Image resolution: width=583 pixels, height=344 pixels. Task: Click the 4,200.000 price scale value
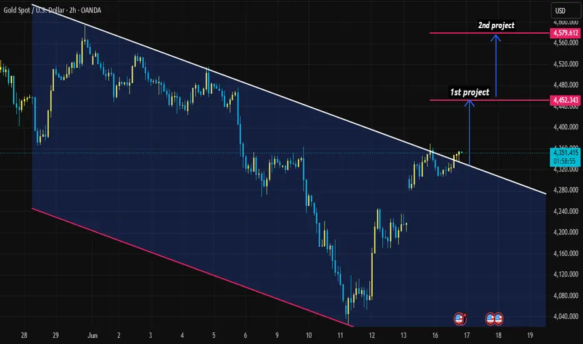[565, 232]
